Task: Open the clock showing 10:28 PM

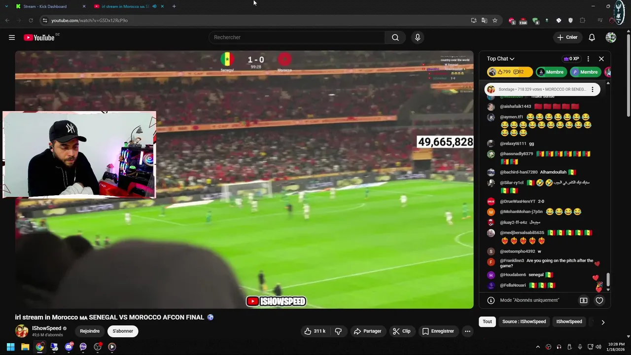Action: (615, 347)
